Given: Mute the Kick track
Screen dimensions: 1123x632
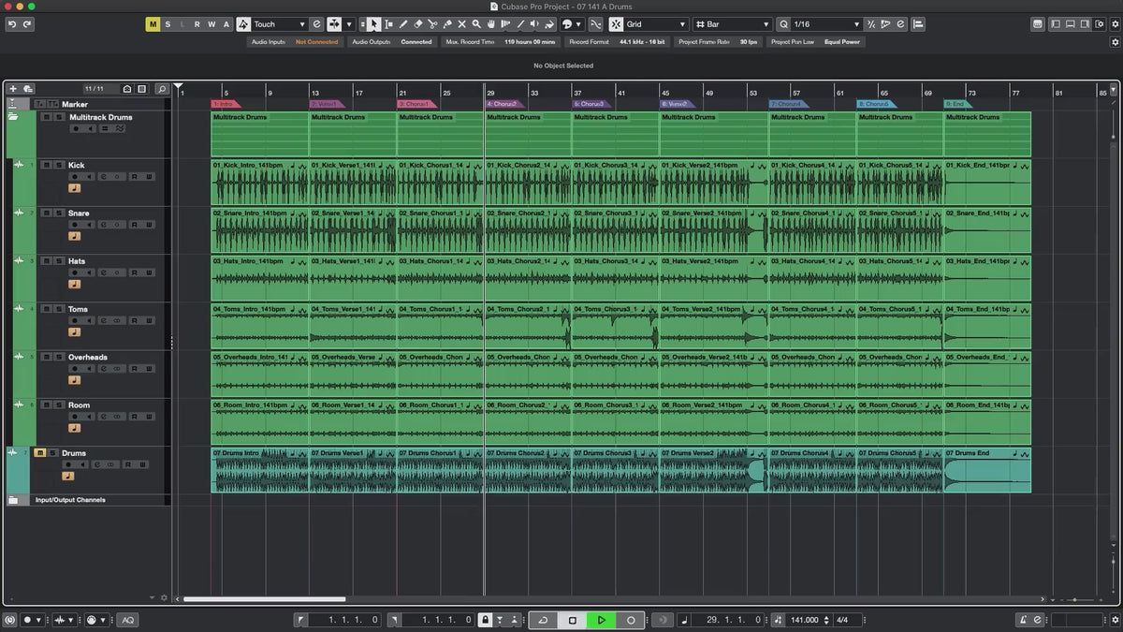Looking at the screenshot, I should pos(46,165).
